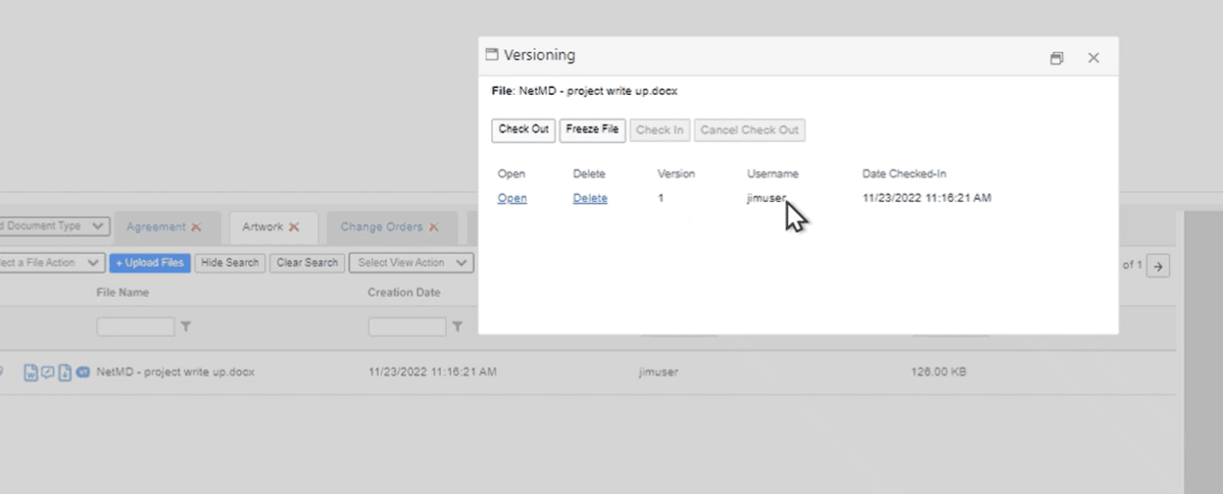Maximize the Versioning dialog window
Screen dimensions: 1223x494
coord(1056,59)
